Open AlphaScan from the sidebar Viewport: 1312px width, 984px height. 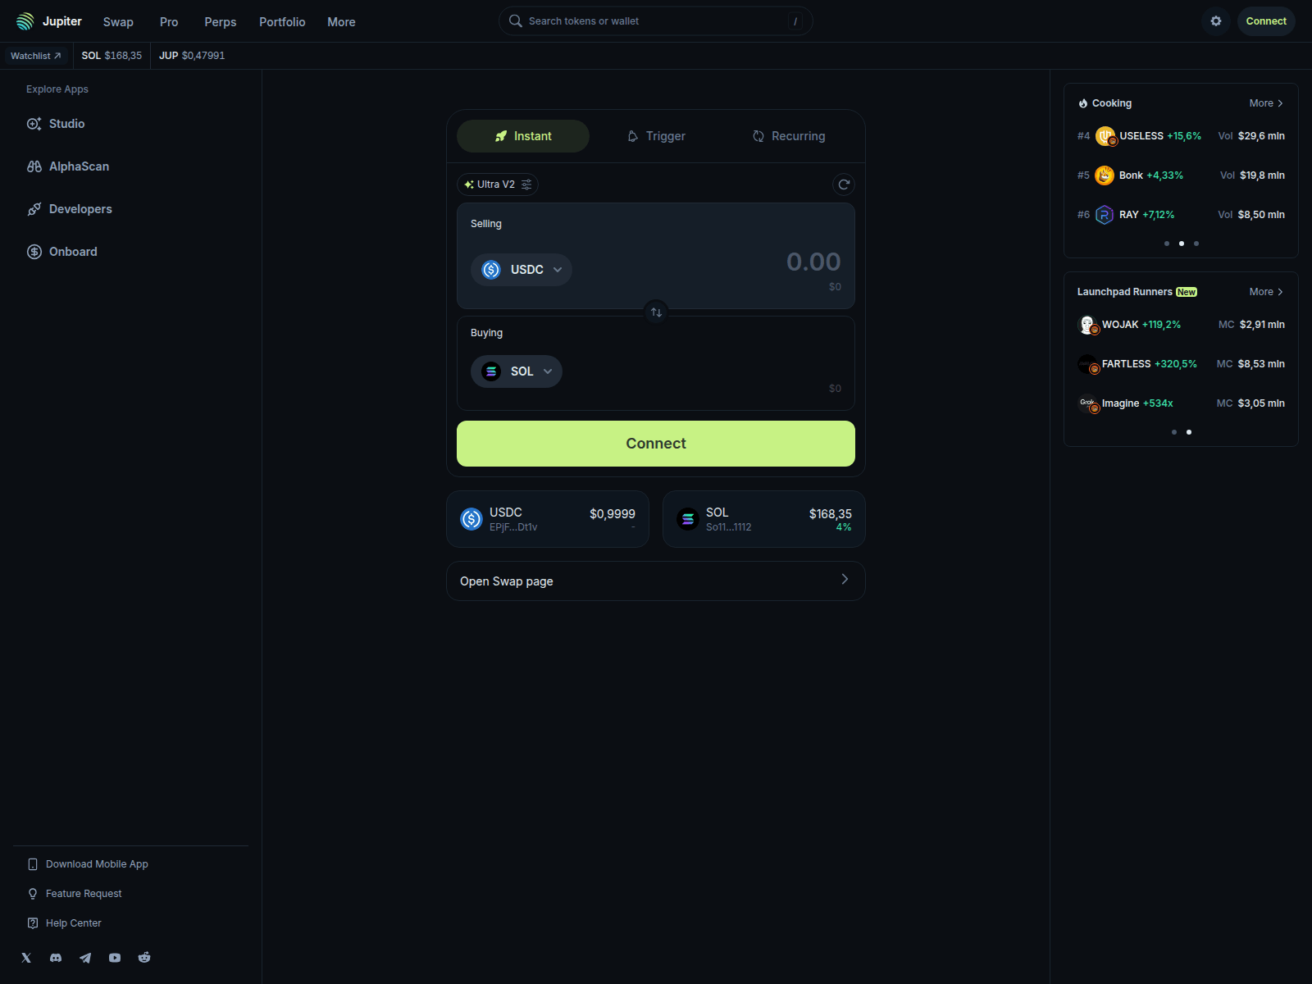point(68,166)
